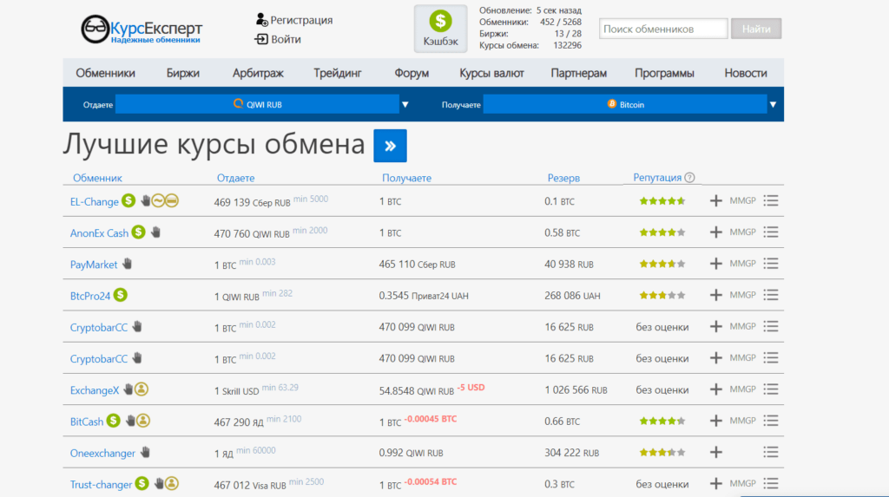Open the Биржи menu
The height and width of the screenshot is (497, 889).
(x=182, y=73)
